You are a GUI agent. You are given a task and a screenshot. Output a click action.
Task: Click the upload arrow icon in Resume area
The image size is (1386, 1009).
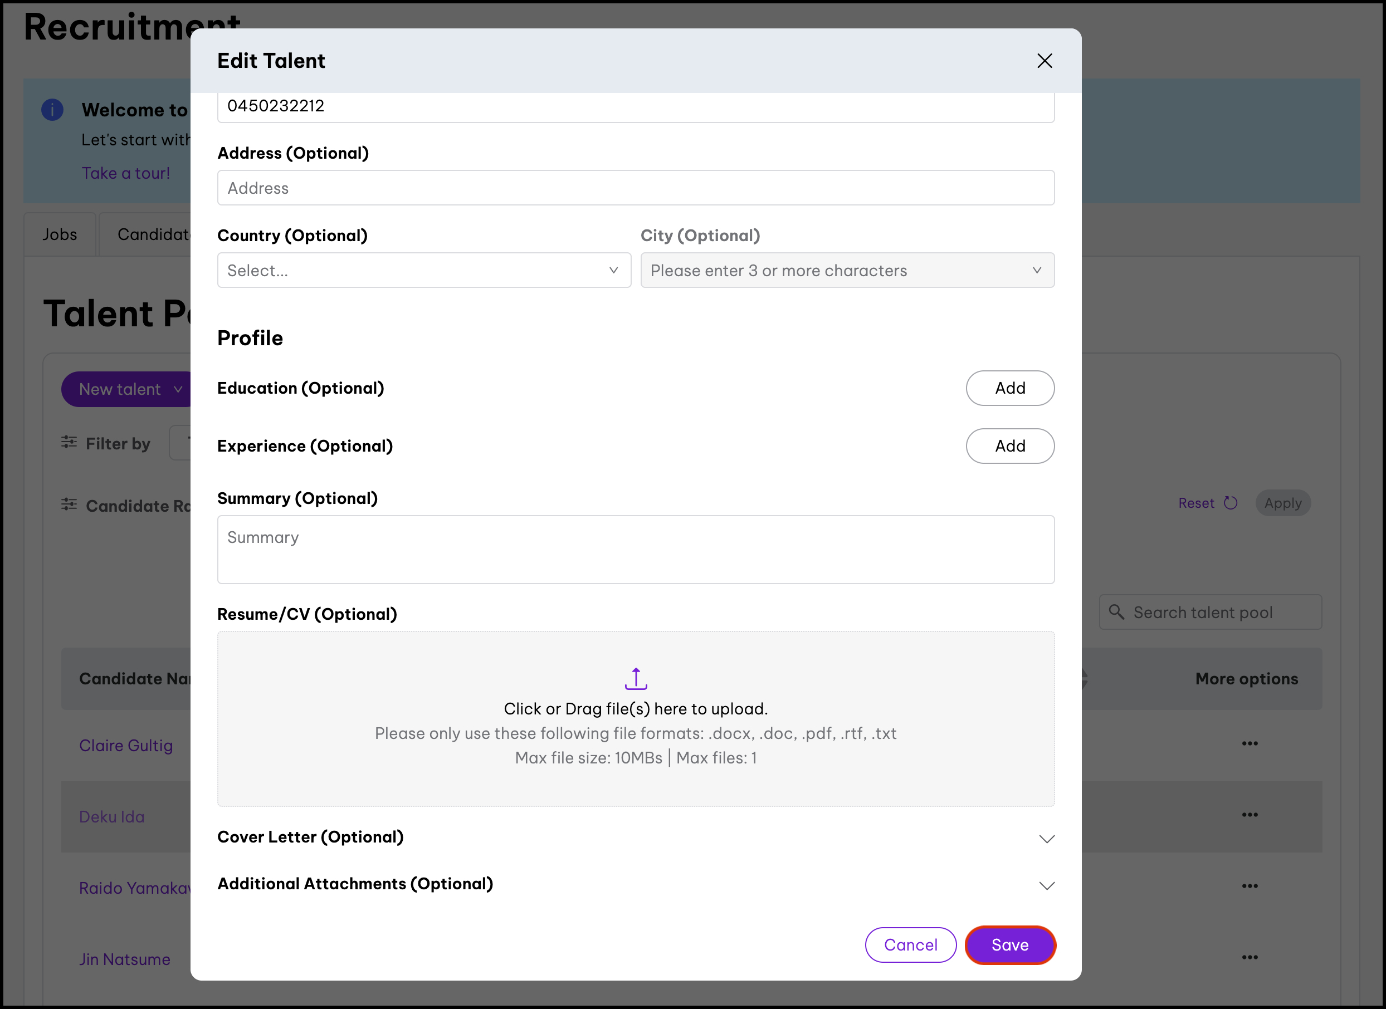636,679
